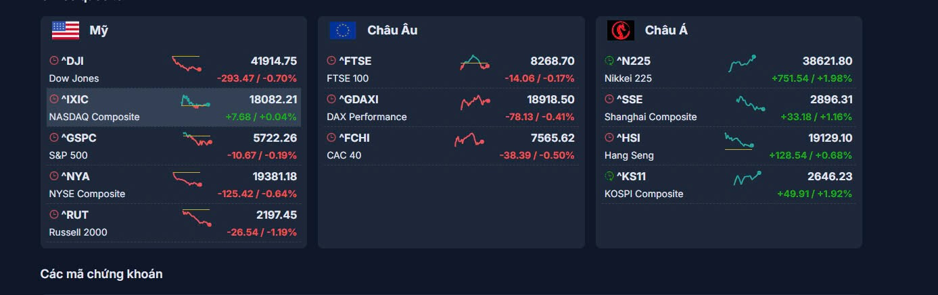This screenshot has width=938, height=295.
Task: Open the DAX Performance mini chart
Action: tap(475, 102)
